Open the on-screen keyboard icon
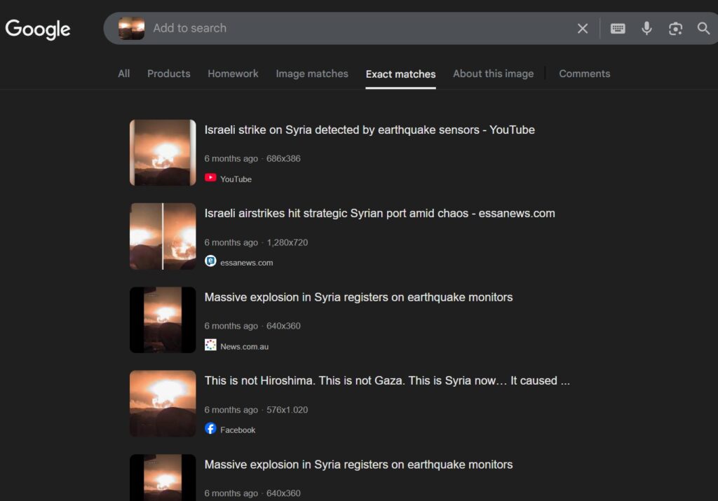Screen dimensions: 718x501 pos(618,28)
